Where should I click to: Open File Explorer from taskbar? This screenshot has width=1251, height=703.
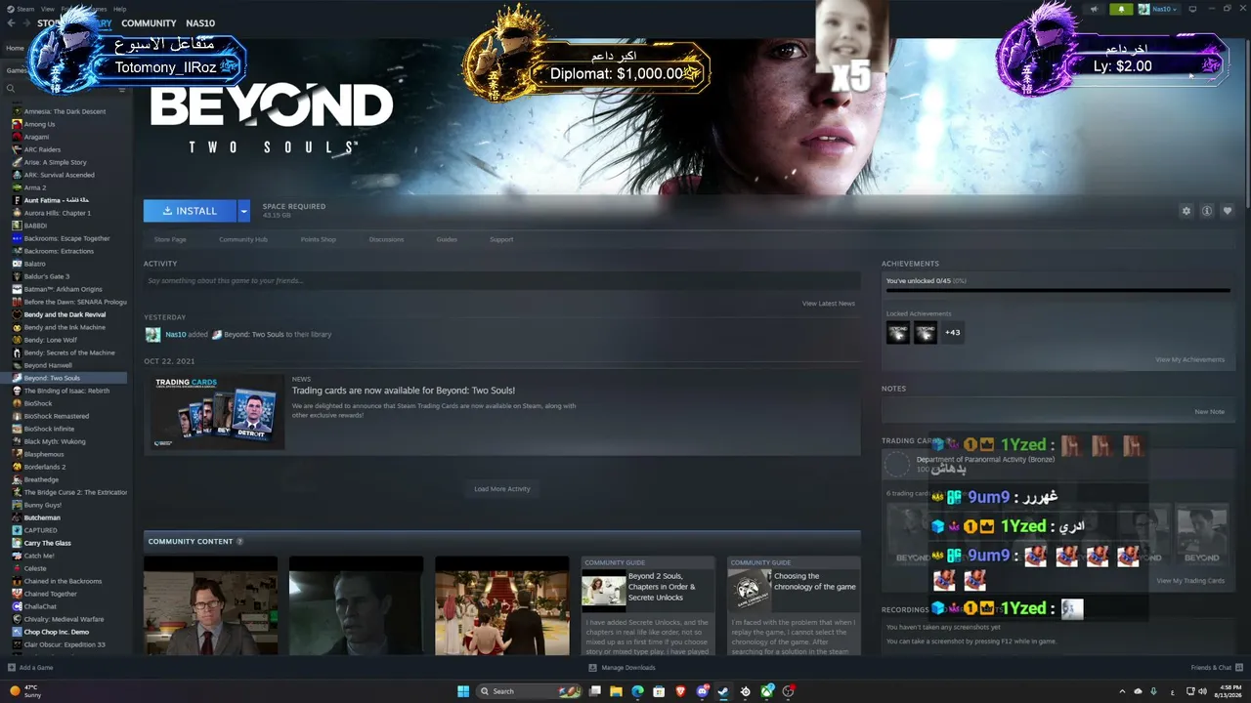pyautogui.click(x=616, y=691)
